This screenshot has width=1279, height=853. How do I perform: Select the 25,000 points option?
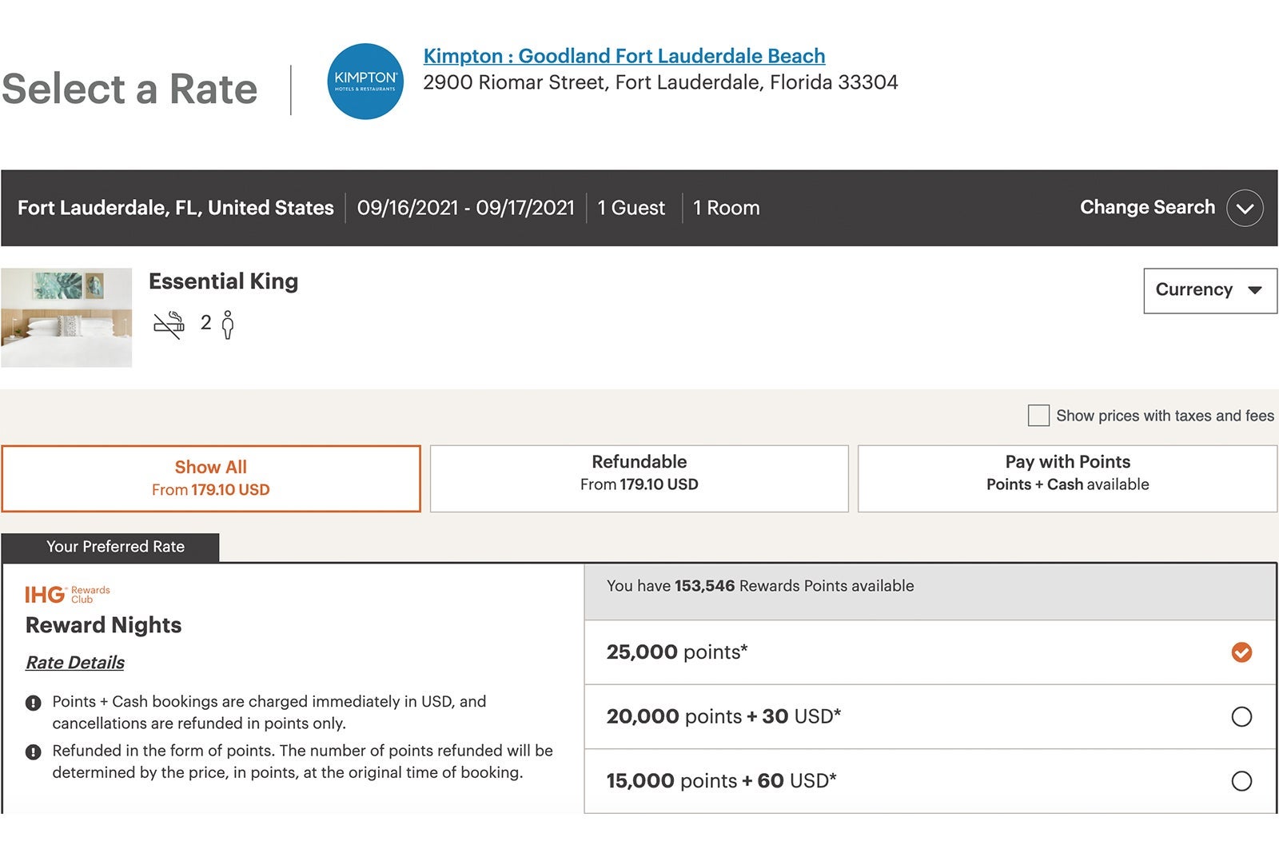[1241, 652]
